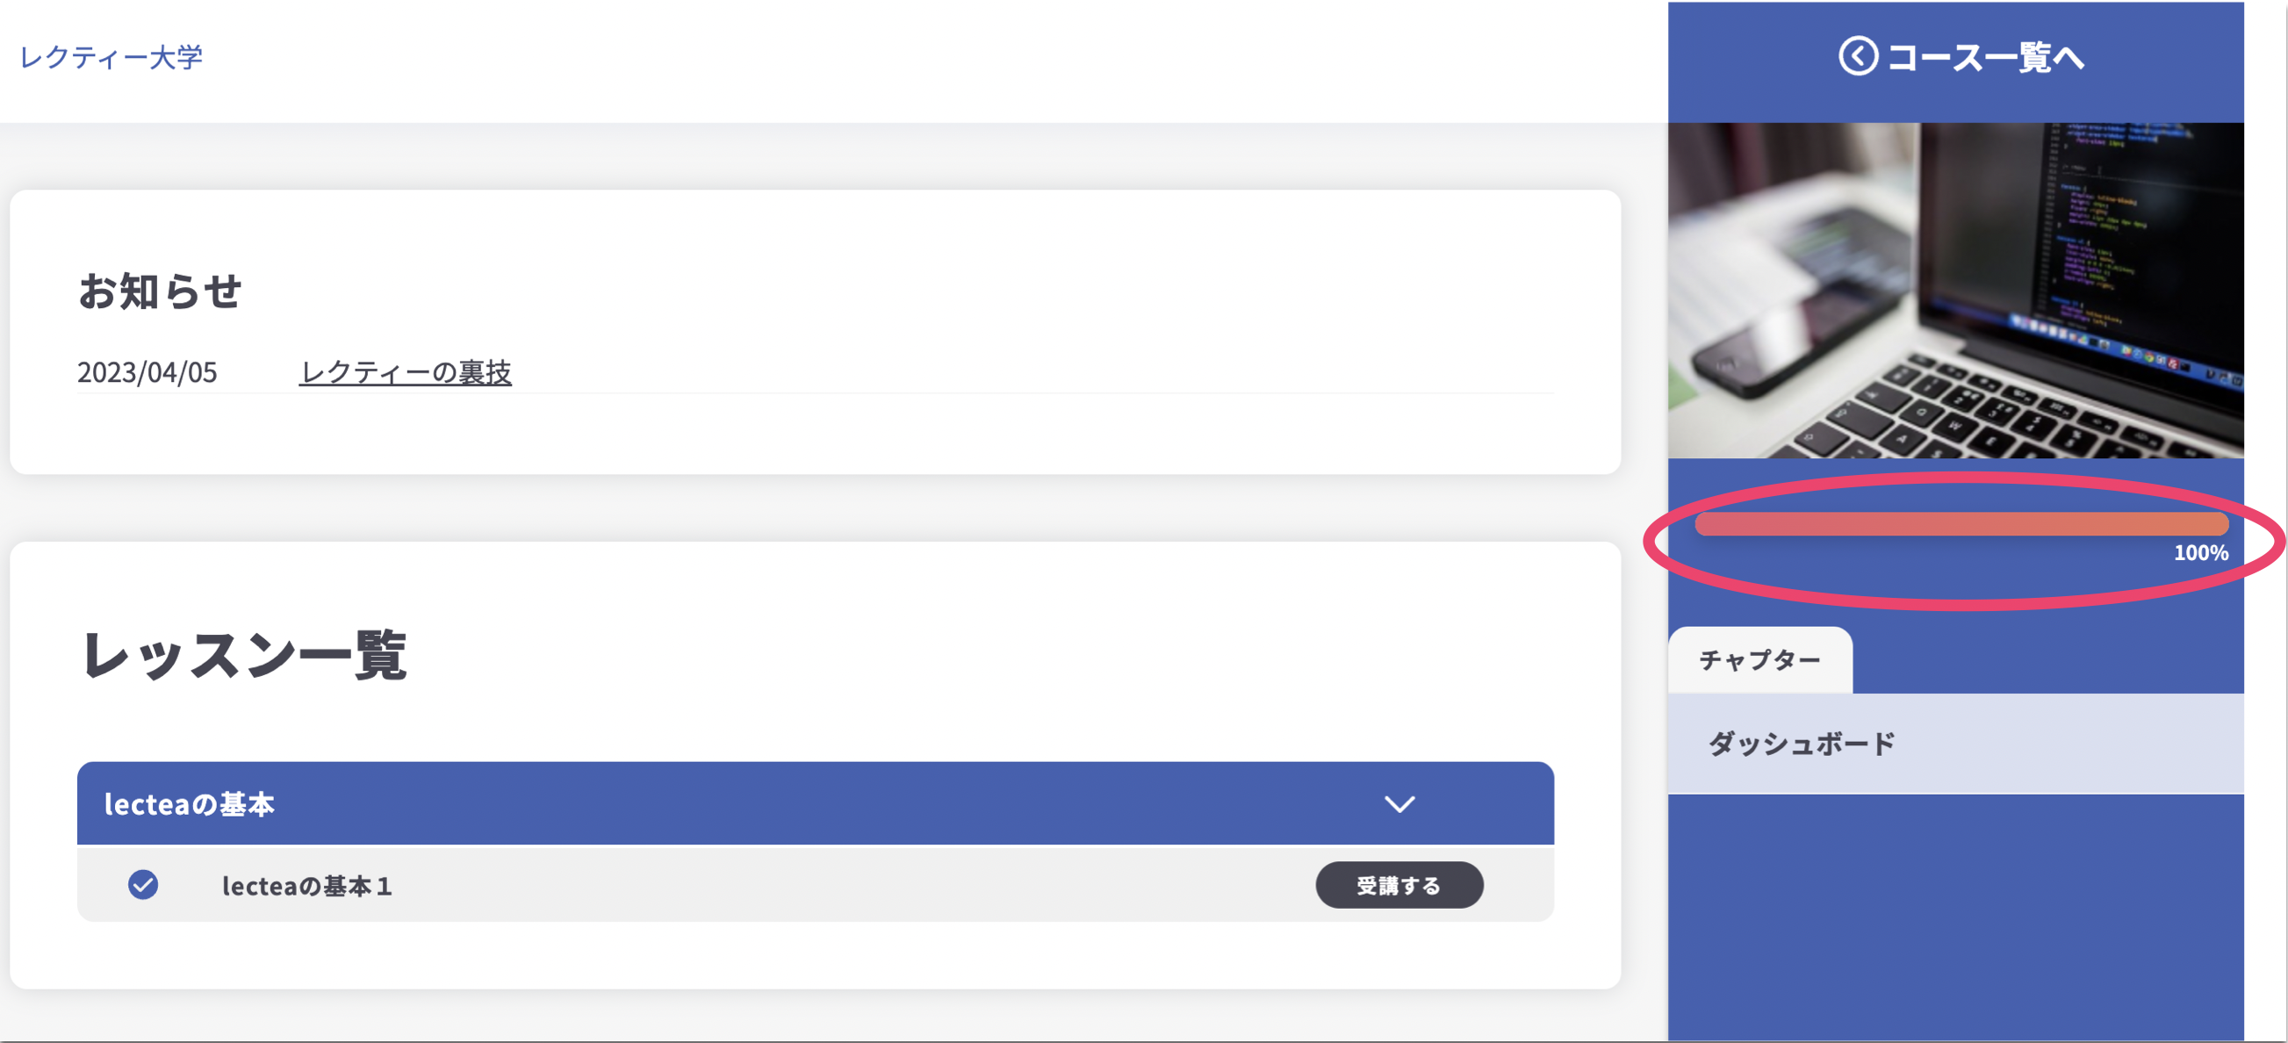The height and width of the screenshot is (1043, 2288).
Task: Click the laptop course thumbnail image
Action: click(1955, 291)
